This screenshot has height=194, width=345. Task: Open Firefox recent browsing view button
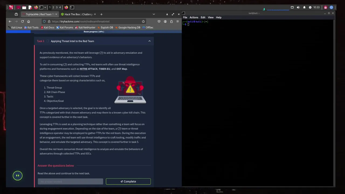(16, 14)
